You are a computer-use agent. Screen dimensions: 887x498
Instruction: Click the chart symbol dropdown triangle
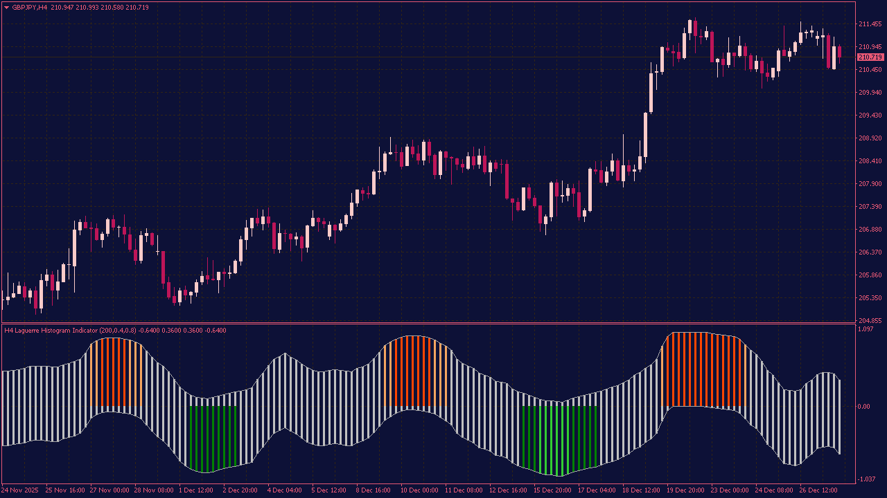(7, 6)
